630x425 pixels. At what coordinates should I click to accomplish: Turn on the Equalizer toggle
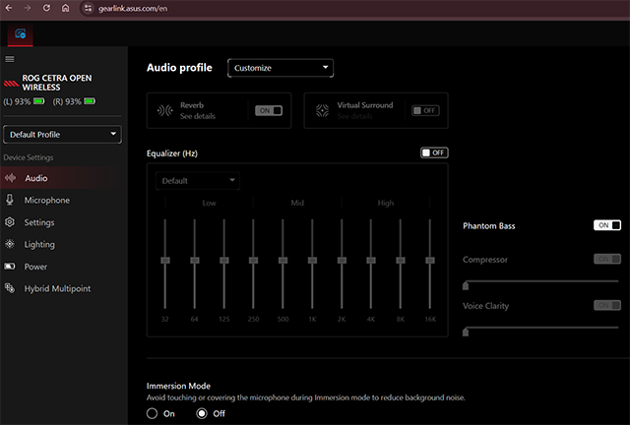433,152
